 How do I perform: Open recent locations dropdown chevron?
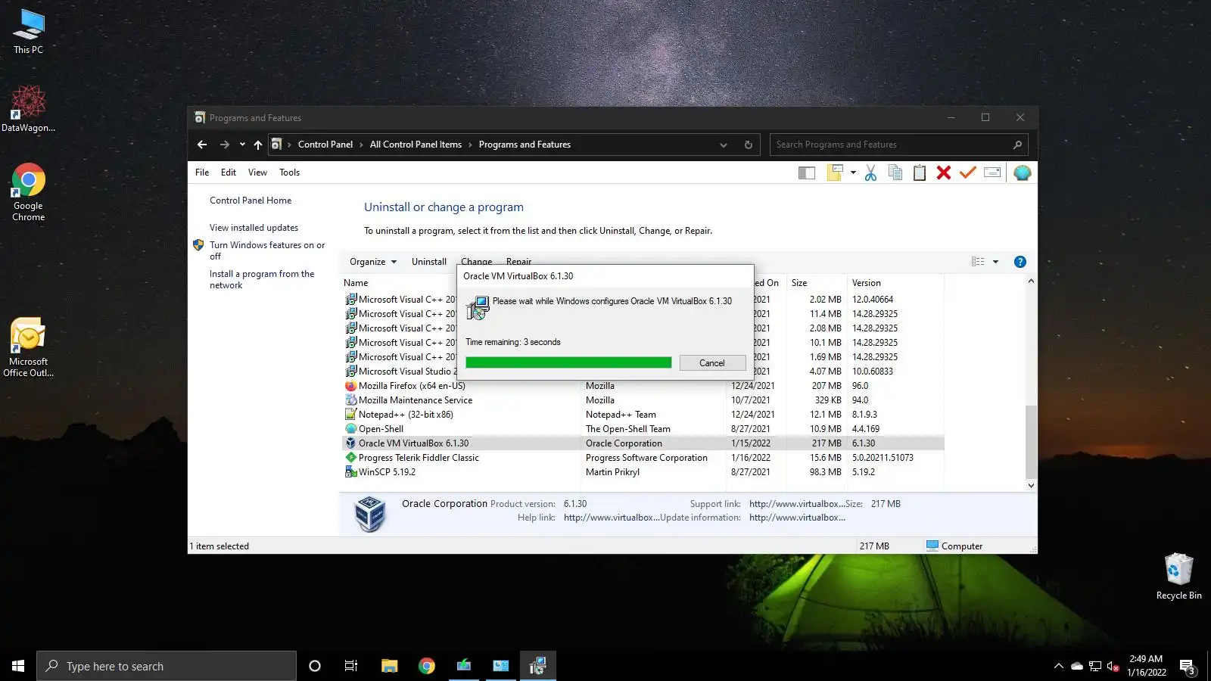coord(242,145)
